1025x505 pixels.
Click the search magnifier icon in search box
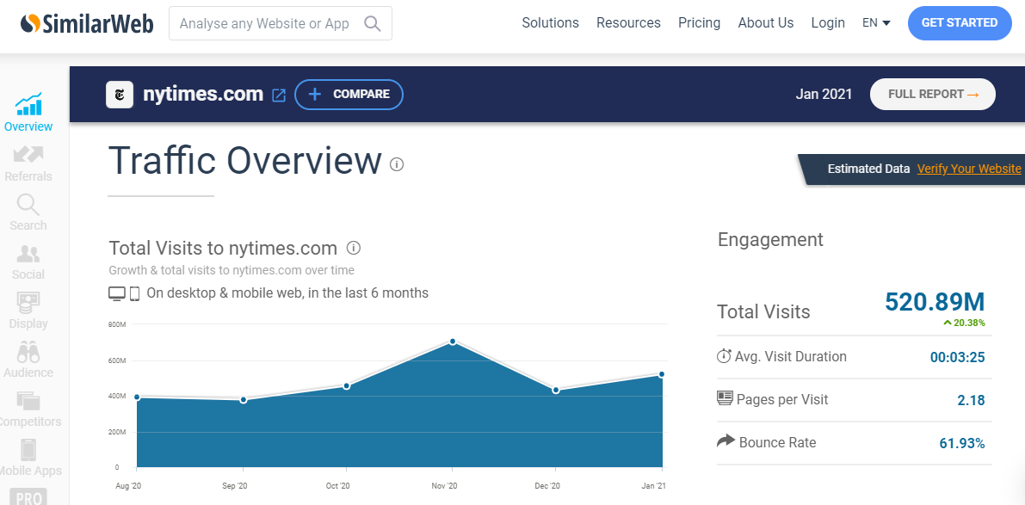372,23
